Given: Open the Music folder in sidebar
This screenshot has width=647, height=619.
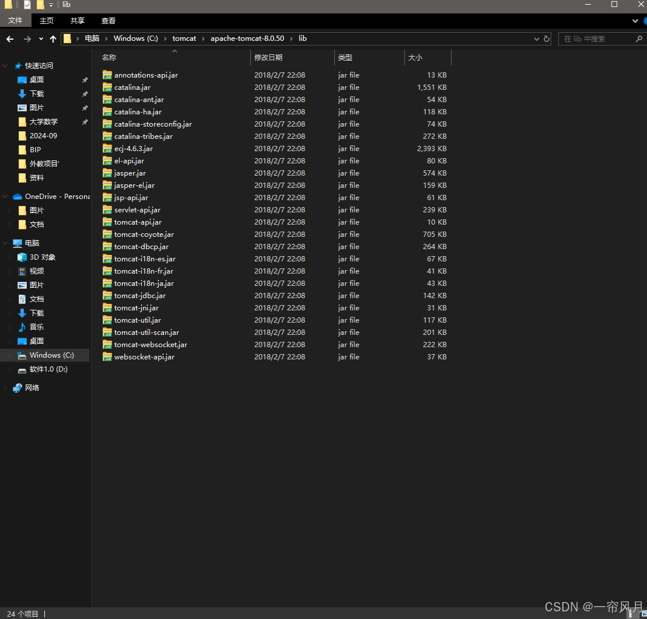Looking at the screenshot, I should (x=36, y=327).
